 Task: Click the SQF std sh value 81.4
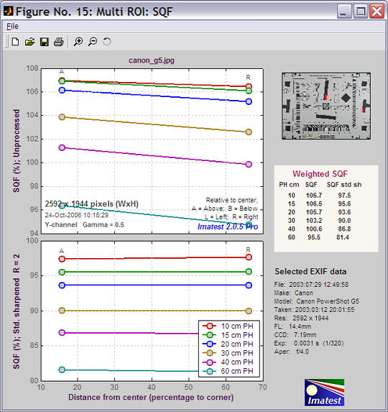343,237
